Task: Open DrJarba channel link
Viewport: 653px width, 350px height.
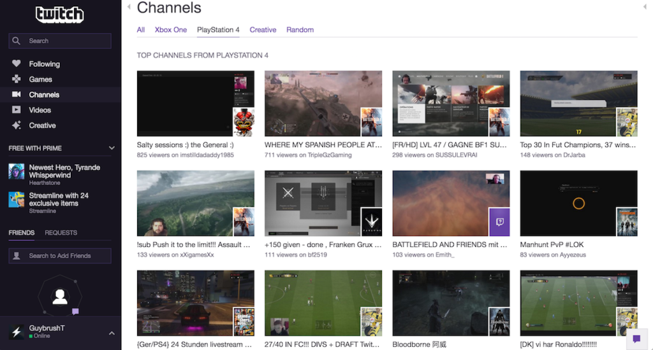Action: [x=575, y=155]
